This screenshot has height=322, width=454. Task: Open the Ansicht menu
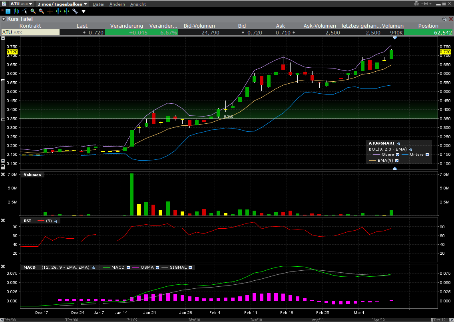tap(138, 4)
